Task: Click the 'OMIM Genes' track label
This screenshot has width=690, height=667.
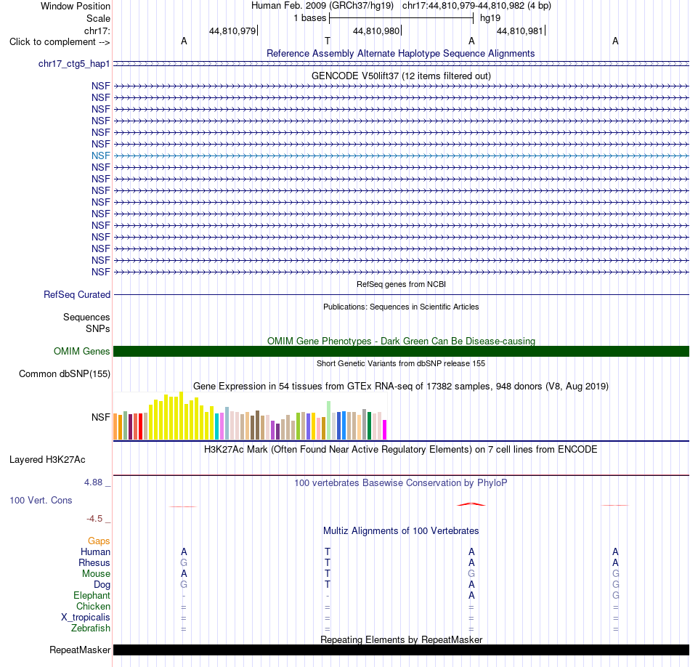Action: point(82,352)
